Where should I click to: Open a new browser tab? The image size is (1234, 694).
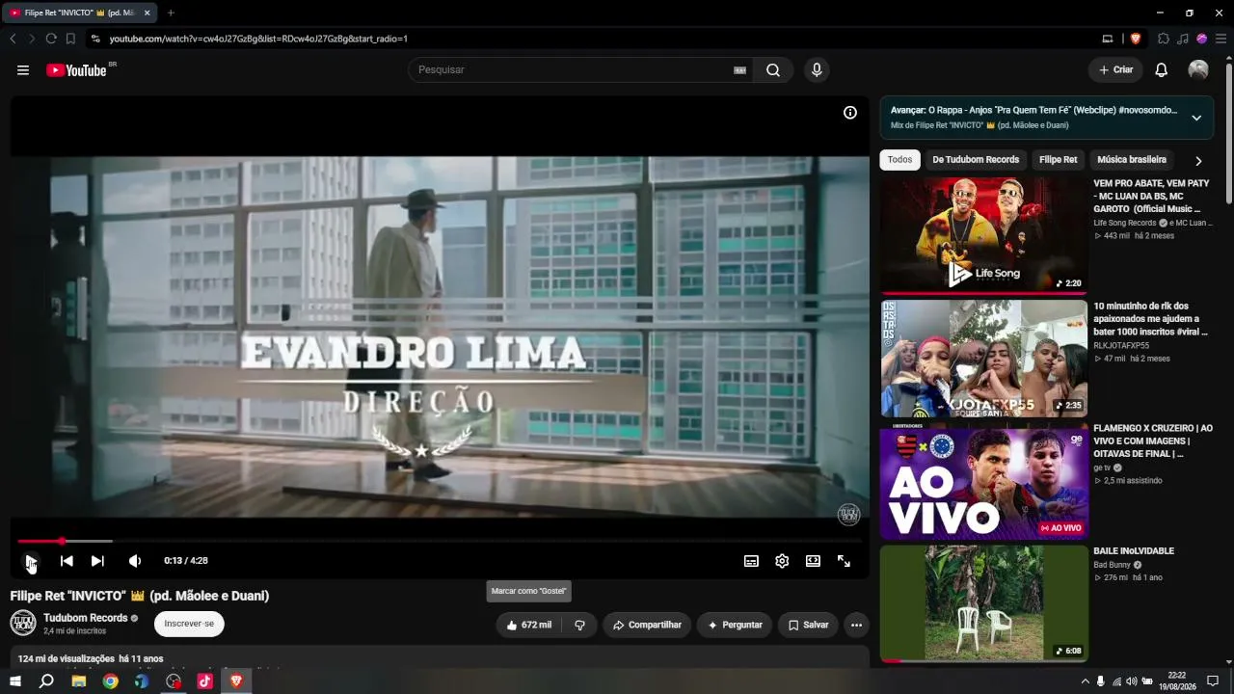[x=171, y=13]
